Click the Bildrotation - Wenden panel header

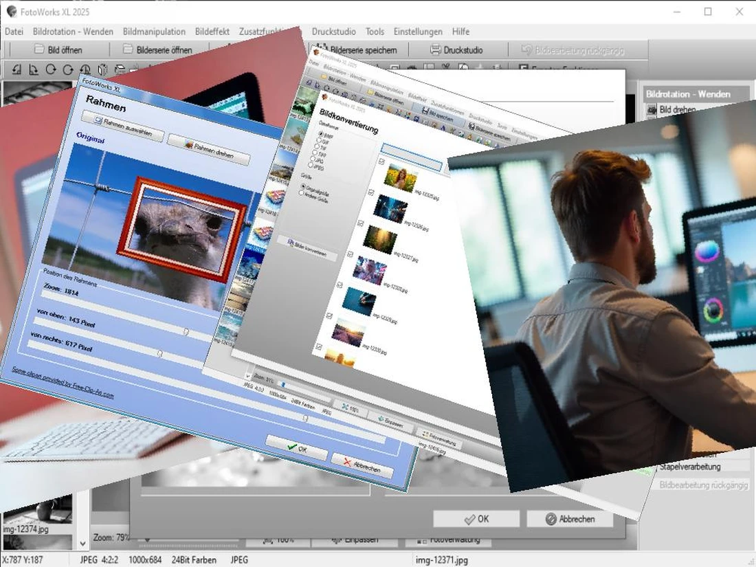(696, 94)
